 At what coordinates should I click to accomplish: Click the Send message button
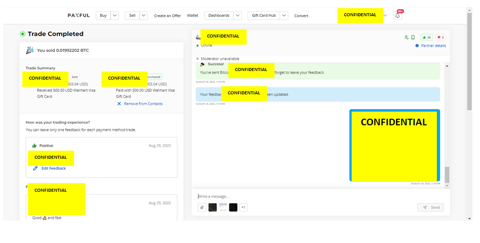[x=430, y=207]
